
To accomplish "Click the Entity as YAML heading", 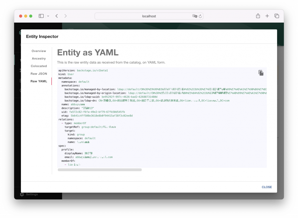I will (x=88, y=53).
